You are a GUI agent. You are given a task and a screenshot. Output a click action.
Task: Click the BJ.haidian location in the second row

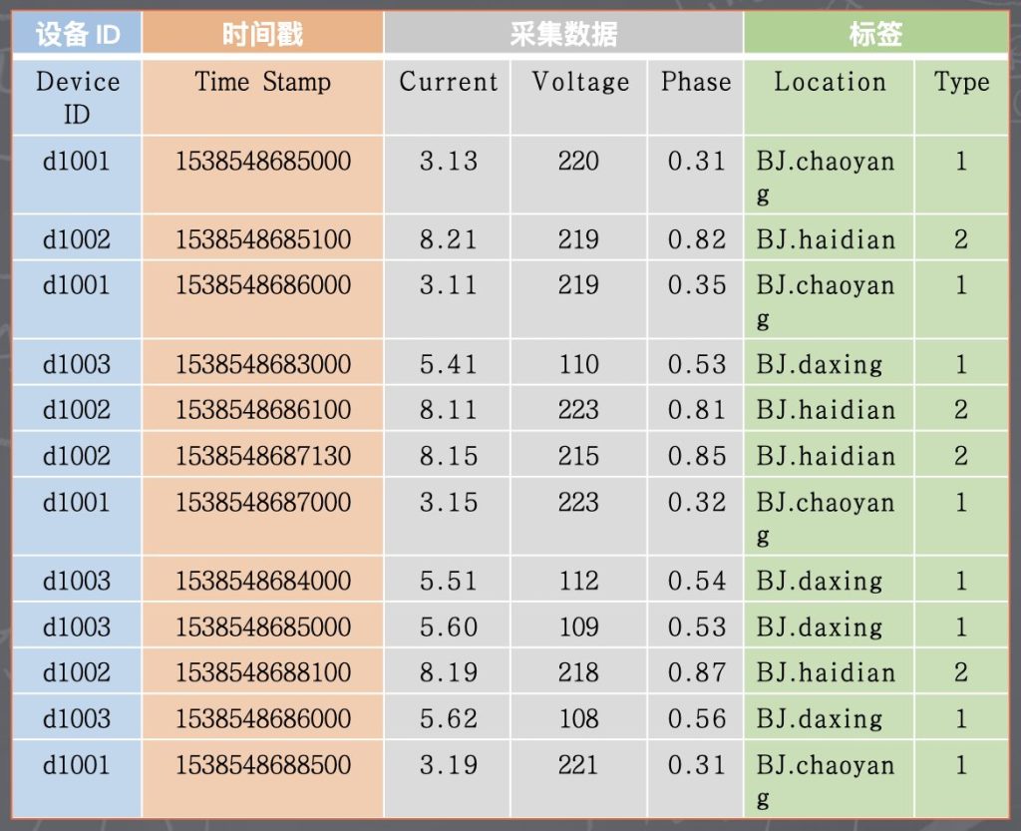coord(830,239)
